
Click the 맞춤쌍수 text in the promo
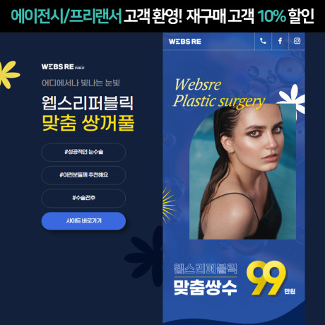tap(205, 288)
